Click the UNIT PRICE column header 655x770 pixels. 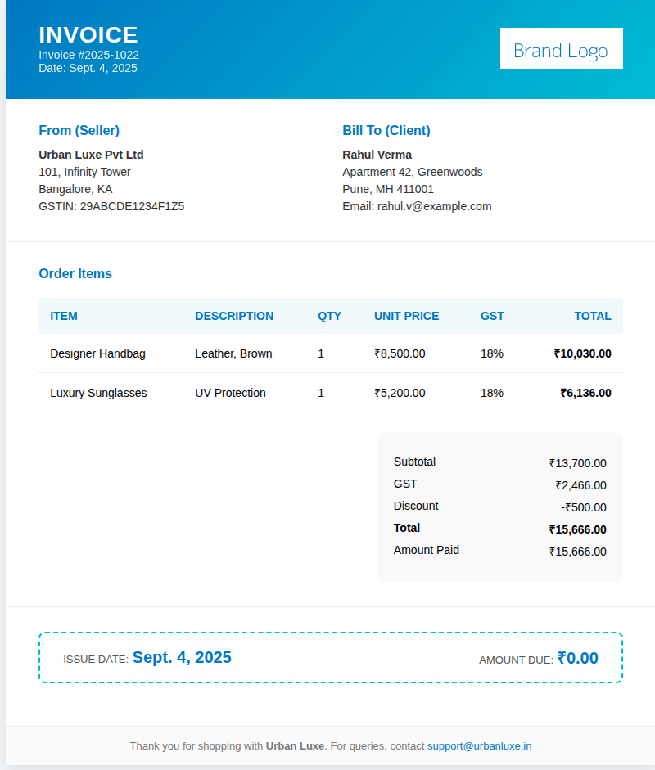406,316
